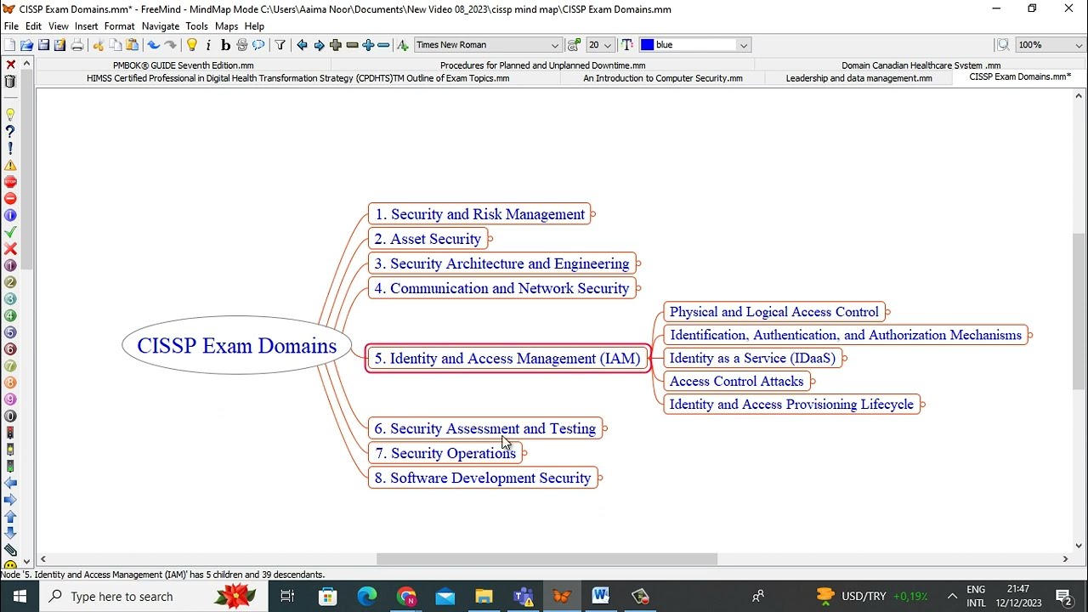Switch to An Introduction to Computer Security.mm tab
The width and height of the screenshot is (1088, 612).
[x=663, y=78]
